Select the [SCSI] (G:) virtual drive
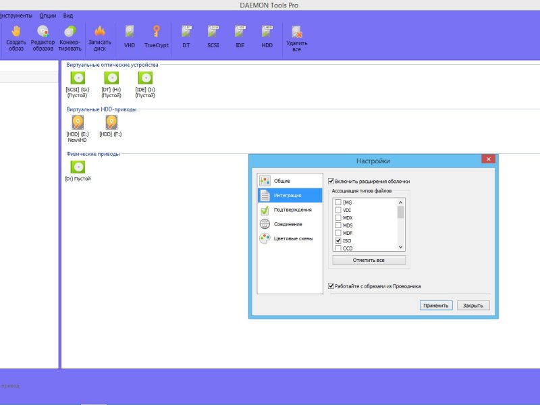The image size is (540, 405). pyautogui.click(x=78, y=85)
